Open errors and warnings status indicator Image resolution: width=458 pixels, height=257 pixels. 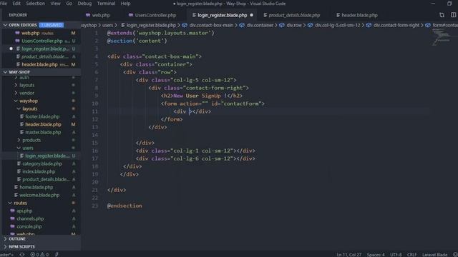39,254
